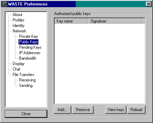Select the Chat preferences item
153x123 pixels.
pos(16,69)
